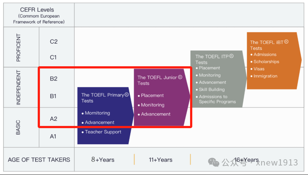The width and height of the screenshot is (308, 175).
Task: Click the WeChat watermark logo icon
Action: [214, 162]
